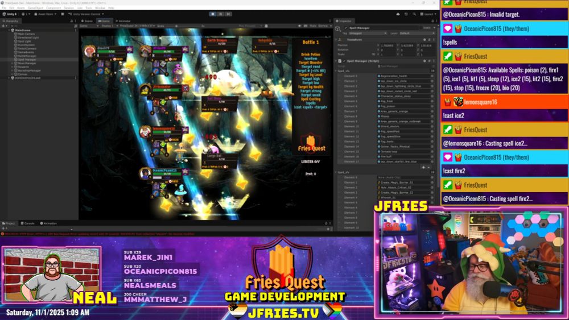Expand the Canvas tree arrow
The image size is (569, 320).
pos(13,74)
